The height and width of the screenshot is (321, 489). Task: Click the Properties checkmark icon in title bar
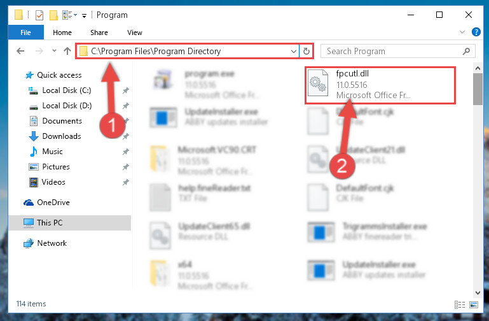pos(39,15)
